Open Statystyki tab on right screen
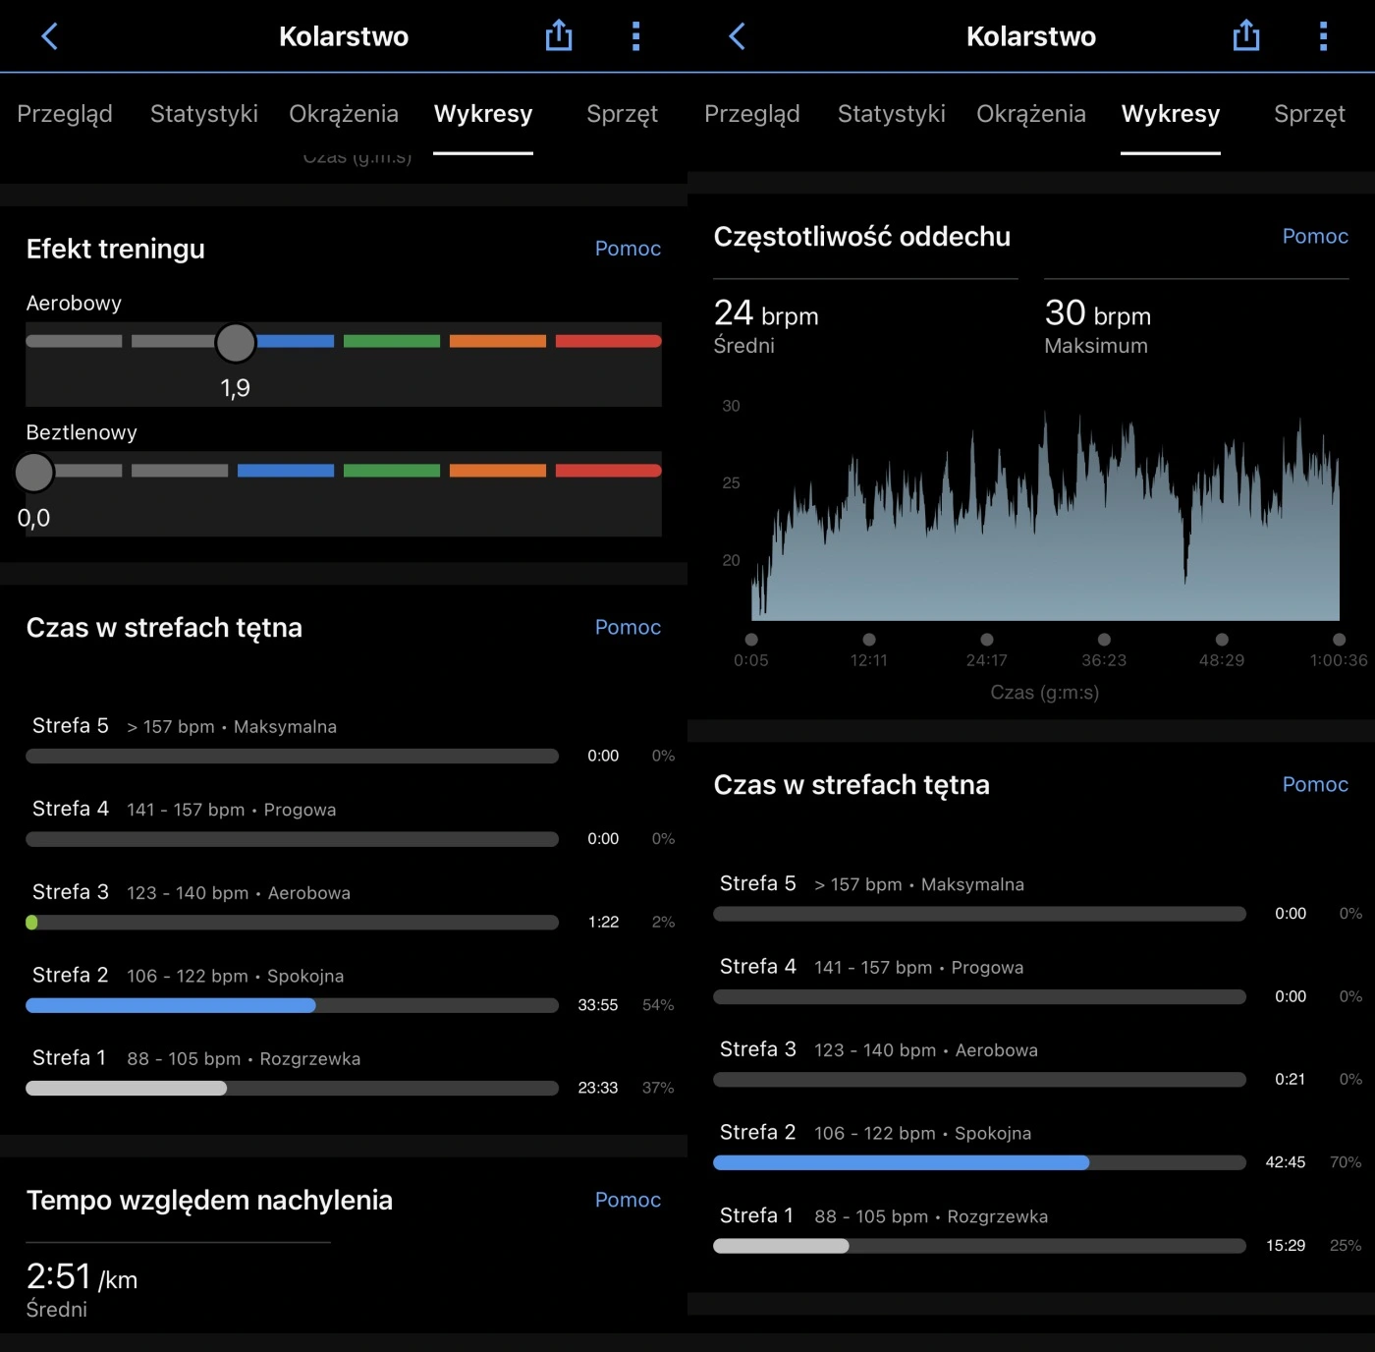This screenshot has width=1375, height=1352. pyautogui.click(x=891, y=114)
